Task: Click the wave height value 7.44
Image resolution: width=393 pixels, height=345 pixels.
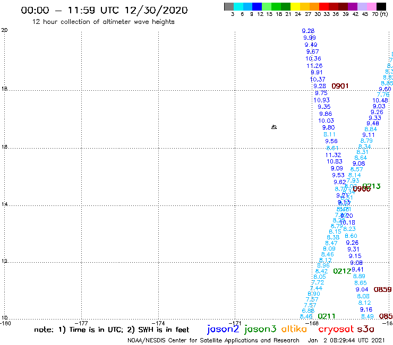Action: [316, 288]
